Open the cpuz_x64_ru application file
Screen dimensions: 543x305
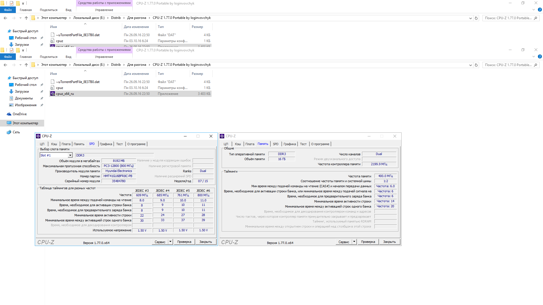65,94
